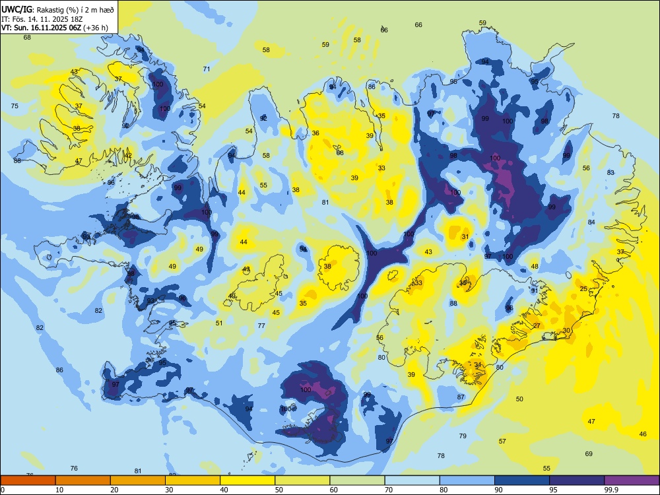
Task: Click the bright yellow 40–50 legend swatch
Action: click(x=247, y=480)
